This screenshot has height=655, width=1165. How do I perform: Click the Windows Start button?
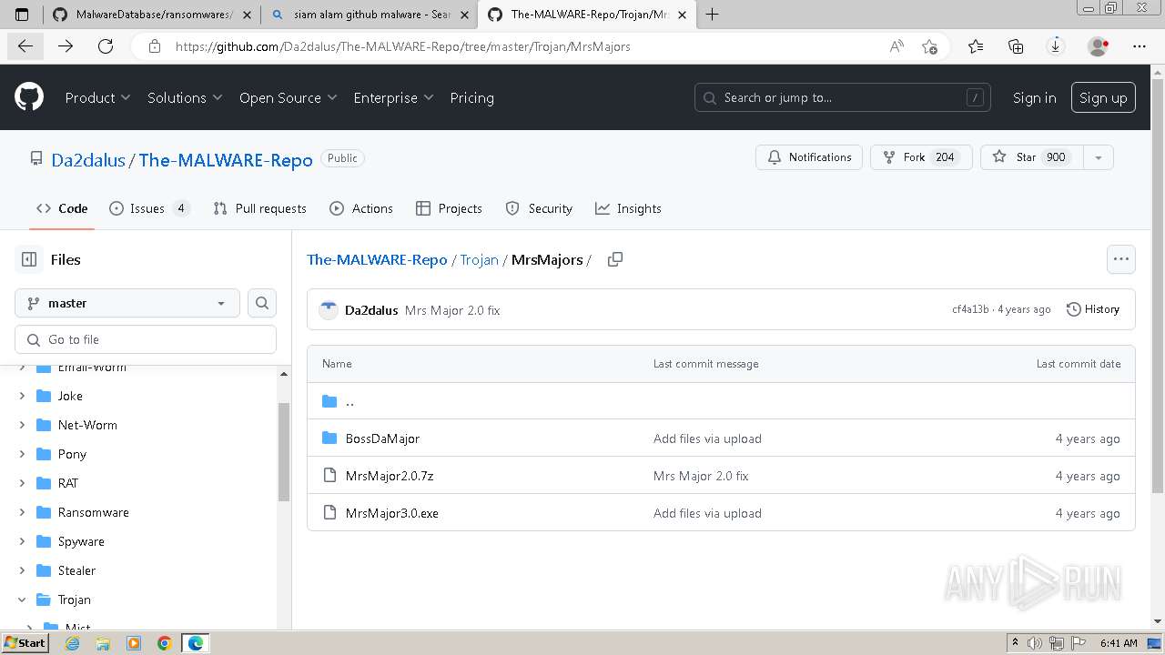pyautogui.click(x=25, y=643)
